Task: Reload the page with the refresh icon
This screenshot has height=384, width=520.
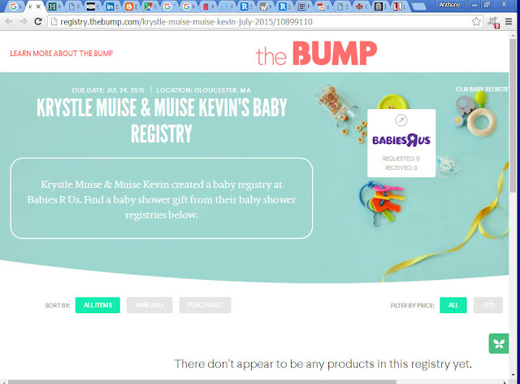Action: point(38,22)
